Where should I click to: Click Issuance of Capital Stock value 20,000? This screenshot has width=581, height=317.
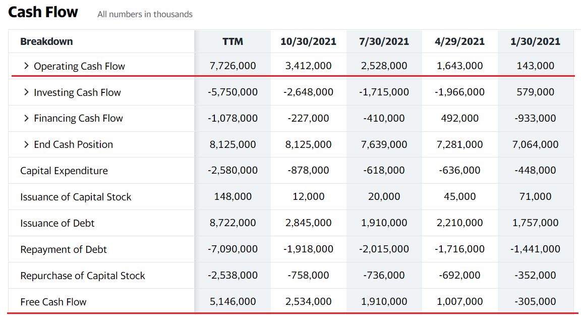pyautogui.click(x=384, y=196)
